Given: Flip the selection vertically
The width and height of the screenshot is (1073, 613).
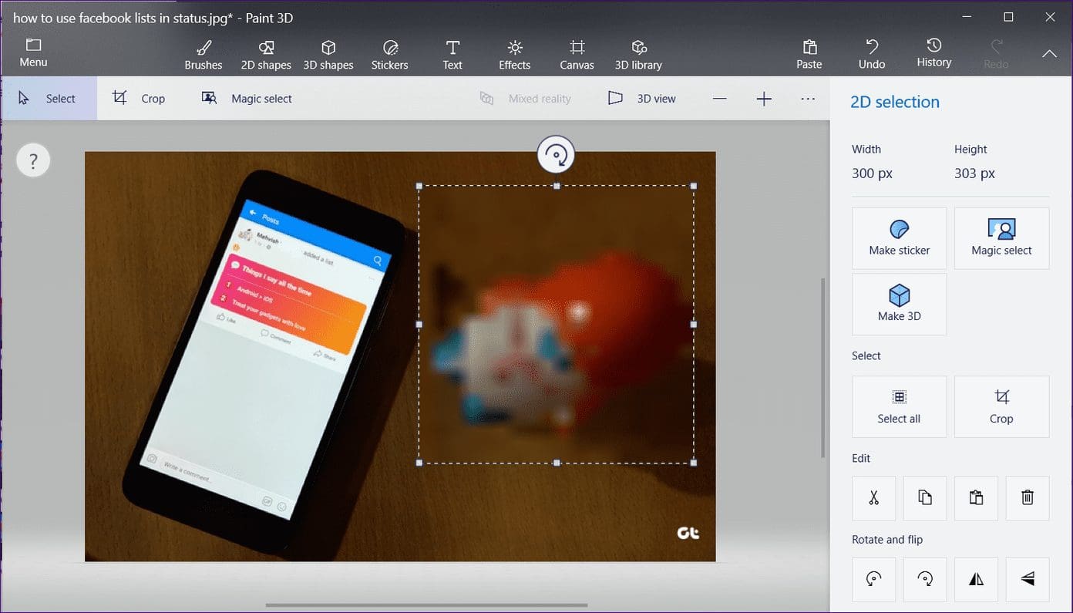Looking at the screenshot, I should [x=1028, y=580].
